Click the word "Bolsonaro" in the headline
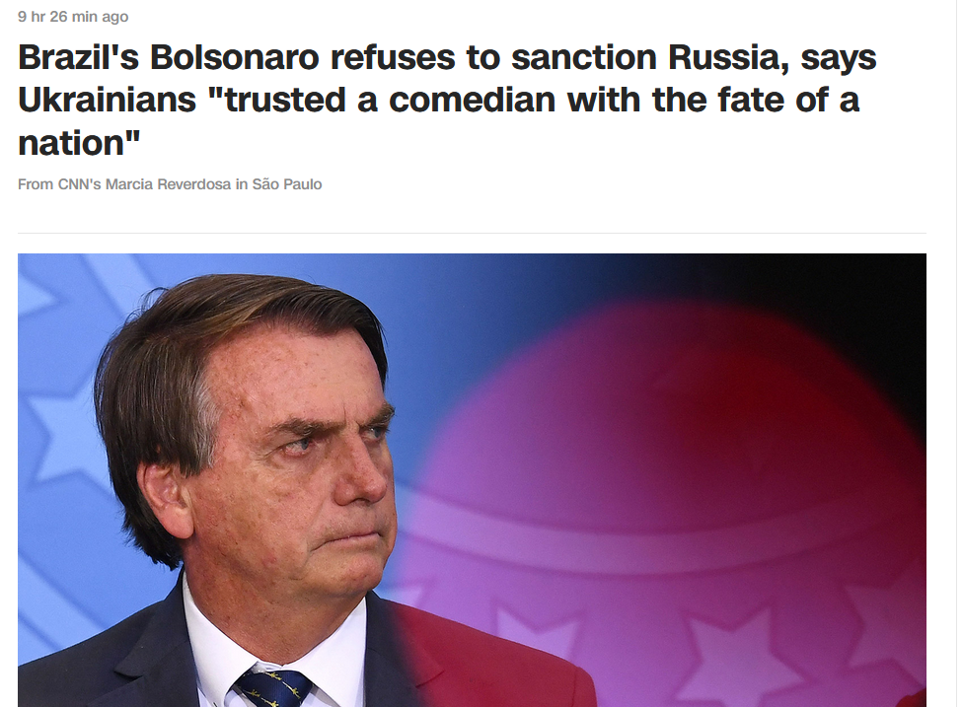Image resolution: width=963 pixels, height=707 pixels. pos(235,57)
